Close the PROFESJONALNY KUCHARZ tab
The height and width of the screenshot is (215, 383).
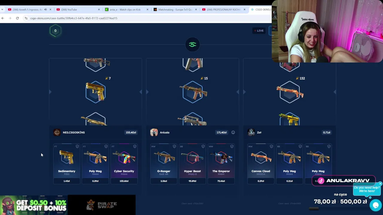click(x=244, y=10)
